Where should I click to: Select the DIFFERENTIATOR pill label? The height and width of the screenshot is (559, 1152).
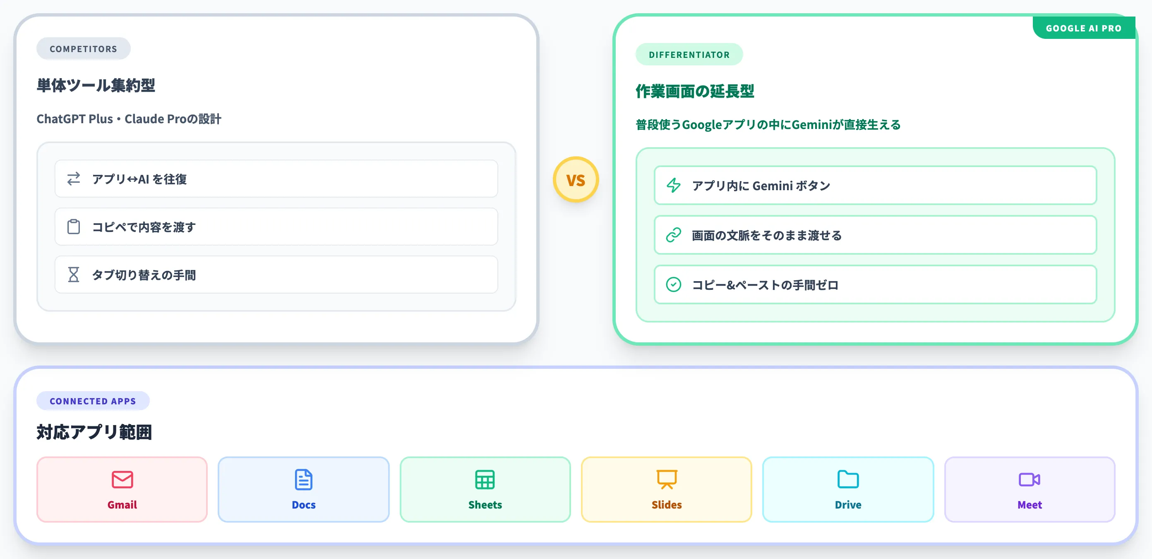click(x=689, y=55)
